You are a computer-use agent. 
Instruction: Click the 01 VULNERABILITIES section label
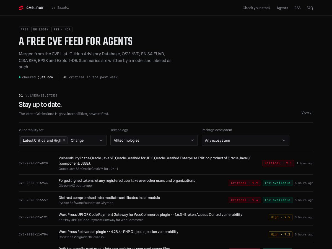tap(38, 95)
